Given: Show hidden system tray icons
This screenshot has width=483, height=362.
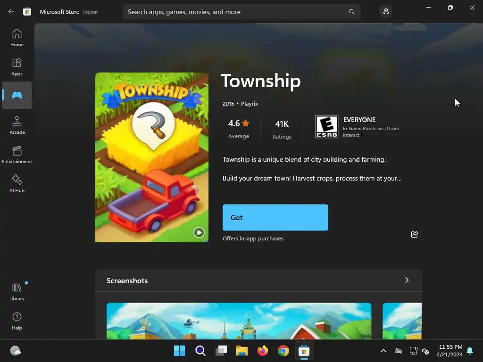Looking at the screenshot, I should [383, 351].
